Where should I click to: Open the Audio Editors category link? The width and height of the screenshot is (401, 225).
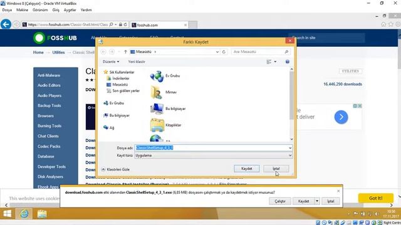point(49,86)
